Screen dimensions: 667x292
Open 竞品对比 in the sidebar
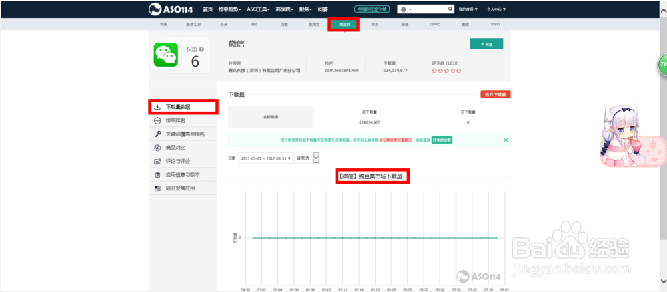click(x=175, y=148)
